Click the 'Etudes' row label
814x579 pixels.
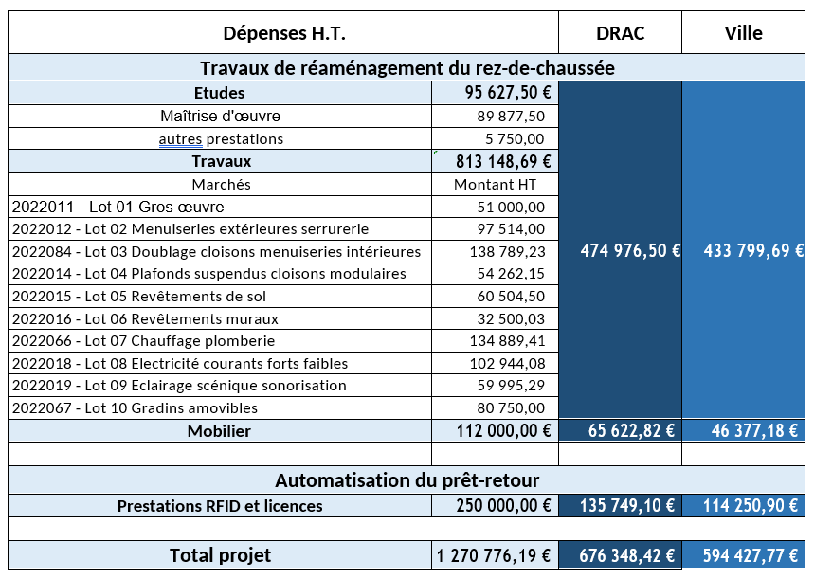pos(219,93)
